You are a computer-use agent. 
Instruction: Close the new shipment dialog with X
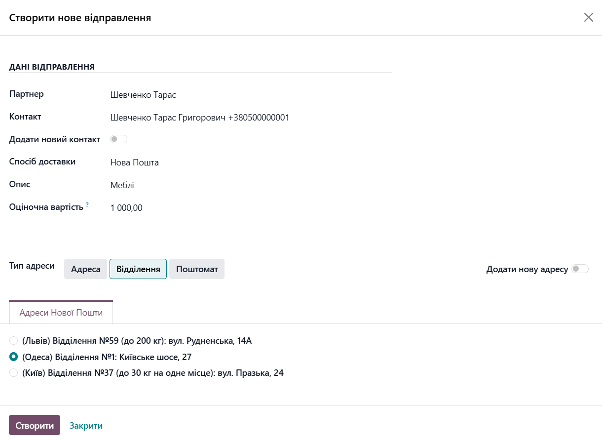pyautogui.click(x=588, y=18)
